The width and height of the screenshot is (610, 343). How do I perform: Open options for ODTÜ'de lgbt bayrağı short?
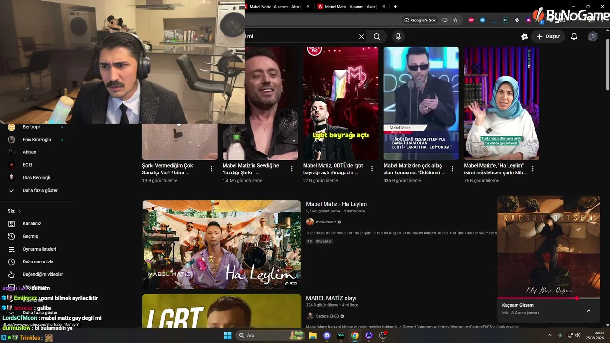372,169
